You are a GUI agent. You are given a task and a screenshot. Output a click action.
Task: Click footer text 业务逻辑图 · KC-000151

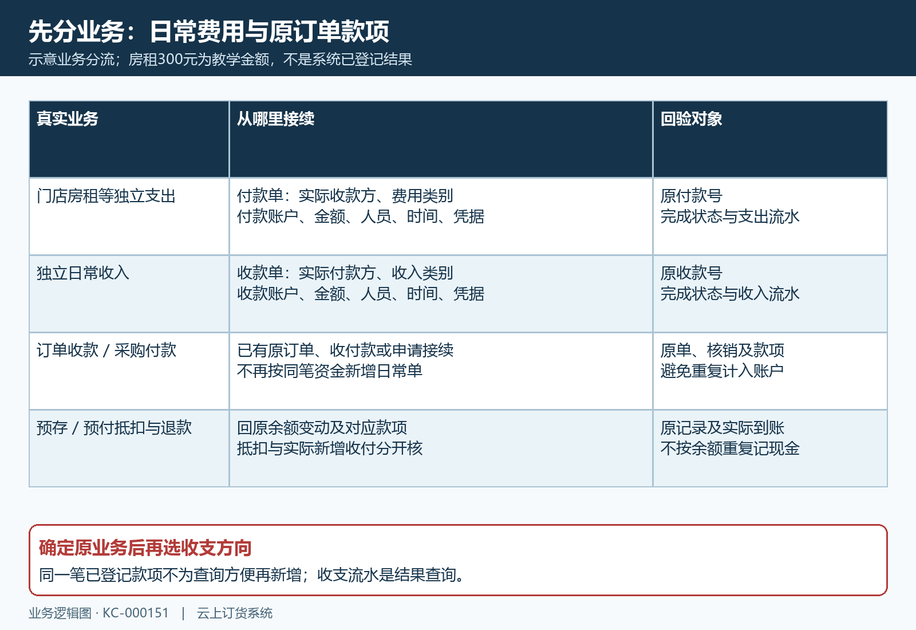(99, 613)
